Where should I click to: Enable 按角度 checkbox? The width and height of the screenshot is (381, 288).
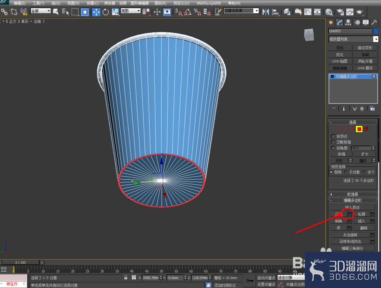click(333, 148)
